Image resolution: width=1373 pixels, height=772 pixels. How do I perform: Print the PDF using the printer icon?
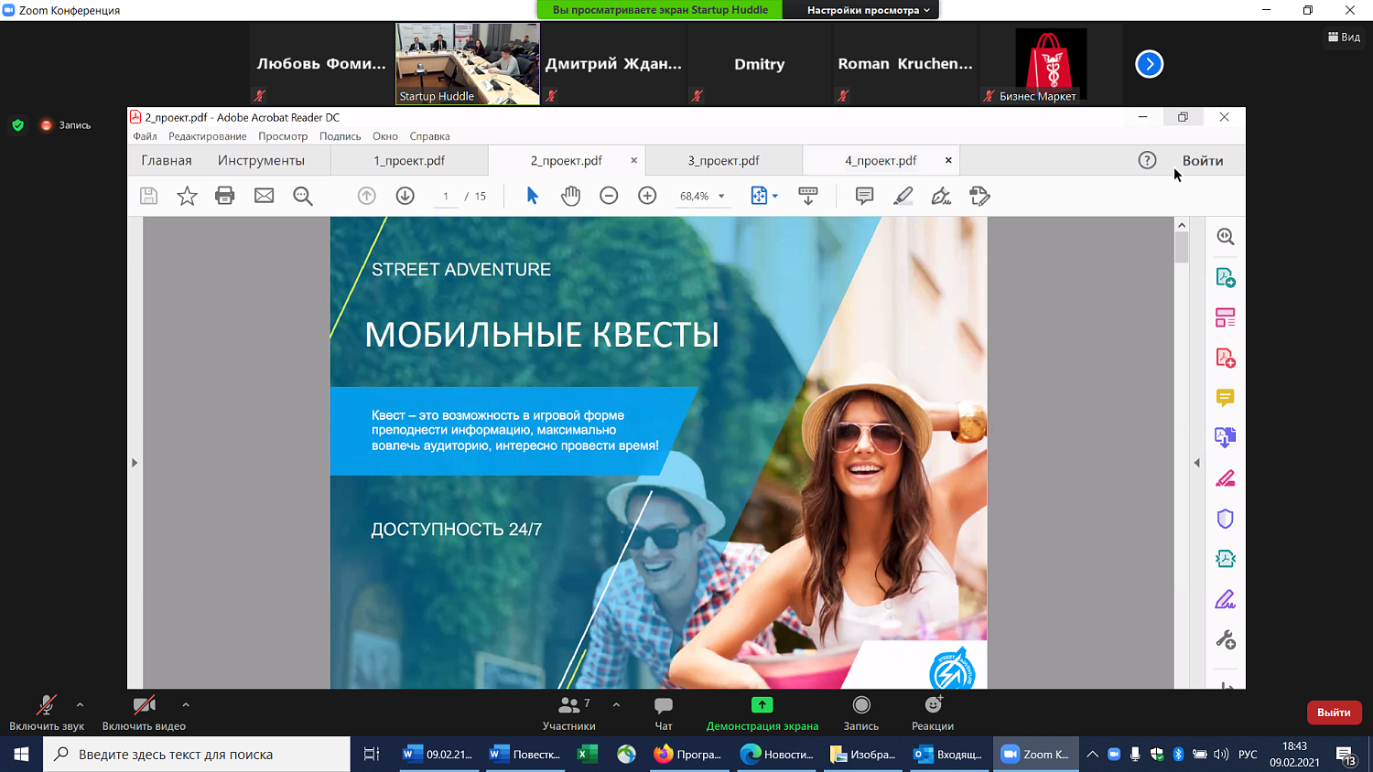click(x=225, y=196)
